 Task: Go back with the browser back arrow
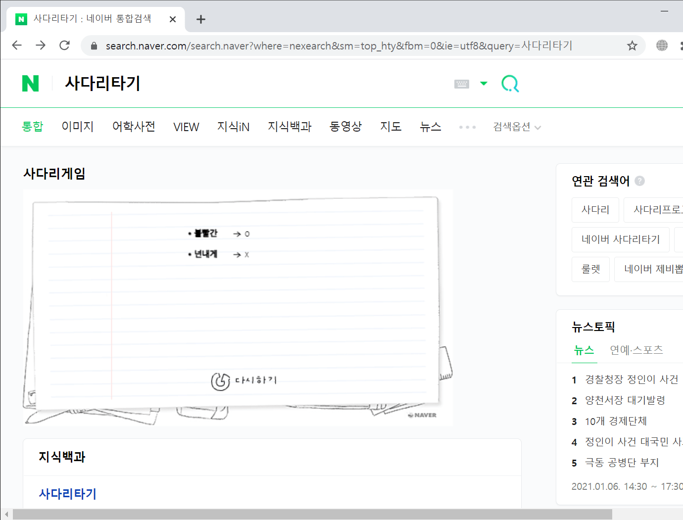(17, 46)
